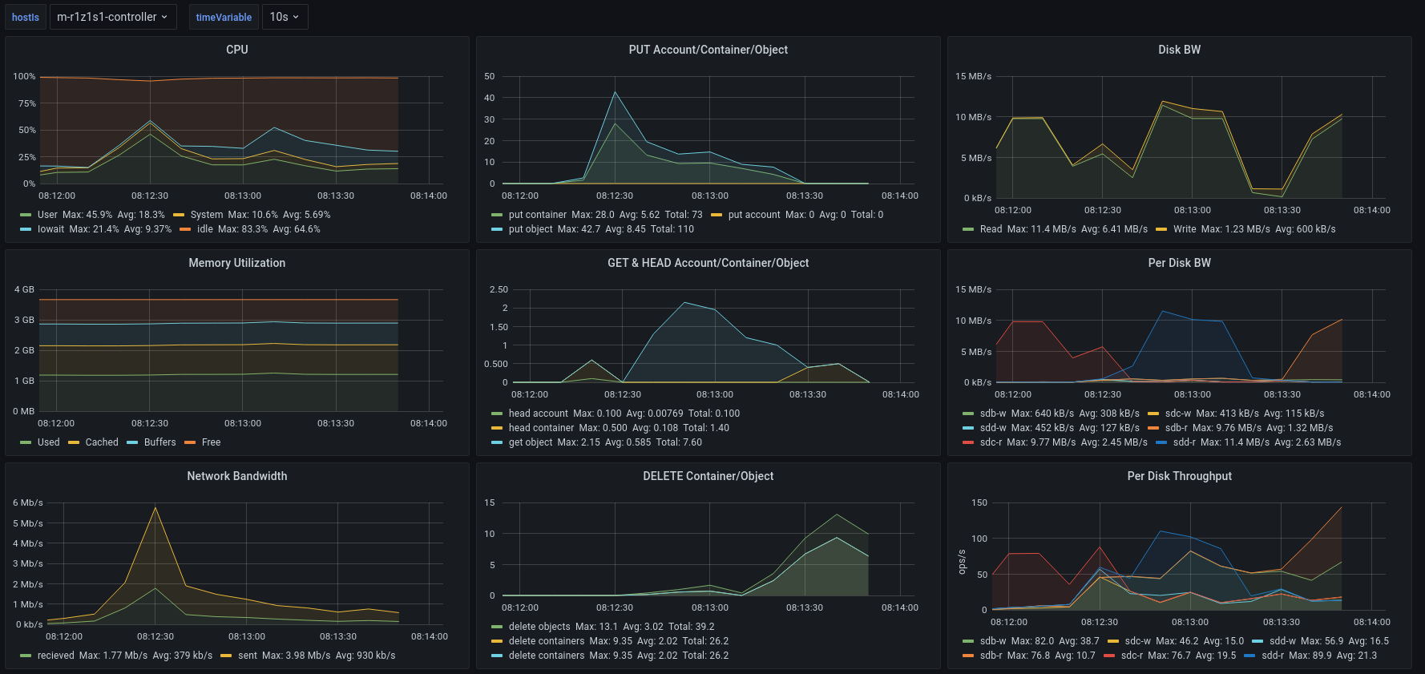
Task: Isolate the put object series in legend
Action: (x=531, y=229)
